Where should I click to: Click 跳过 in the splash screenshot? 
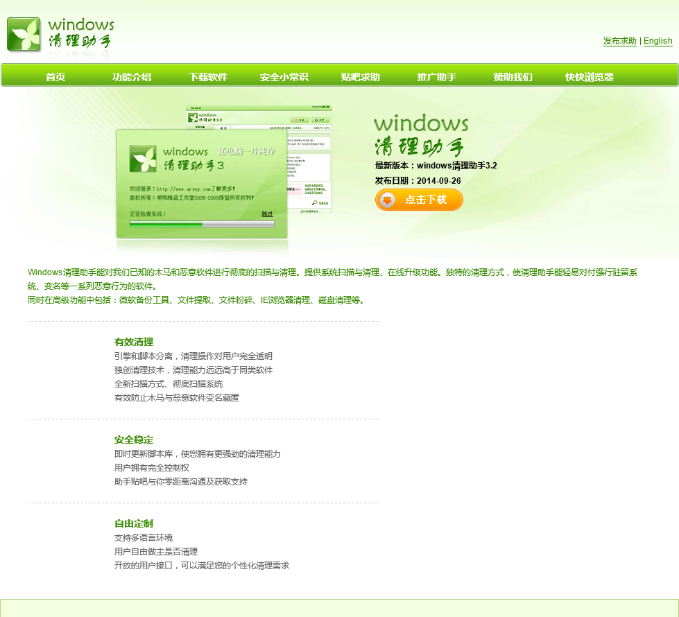267,214
